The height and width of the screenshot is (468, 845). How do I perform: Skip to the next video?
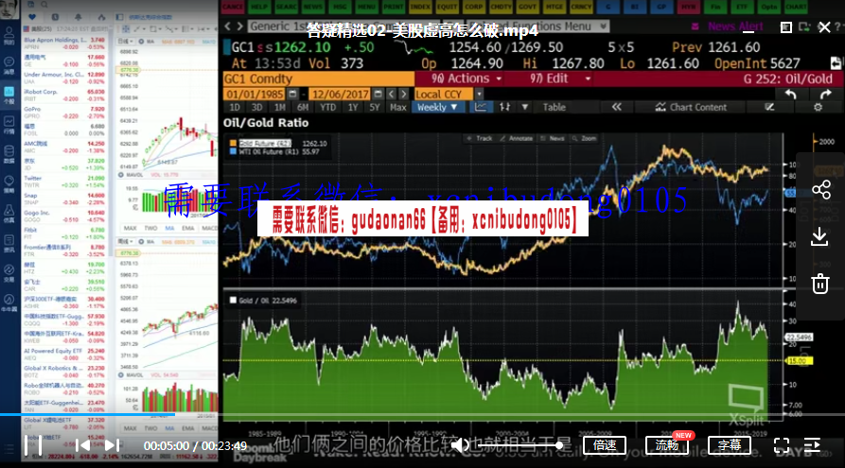click(112, 445)
